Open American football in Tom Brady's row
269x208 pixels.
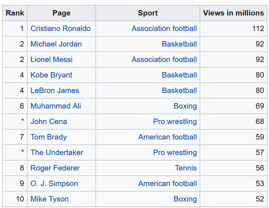(x=167, y=137)
